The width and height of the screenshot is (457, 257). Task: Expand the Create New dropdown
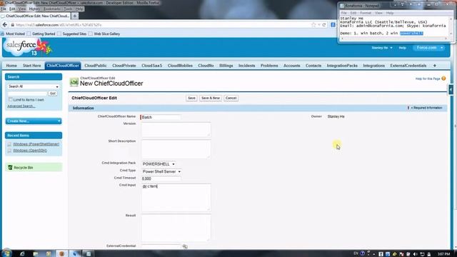(34, 121)
